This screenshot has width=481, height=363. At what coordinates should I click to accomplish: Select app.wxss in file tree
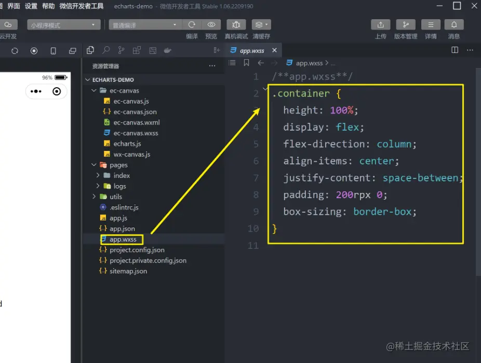pos(123,239)
